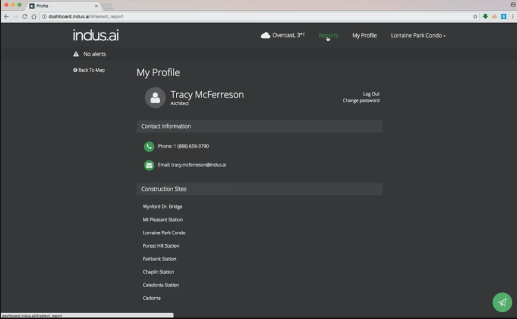The image size is (517, 319).
Task: Bookmark the page with the star icon
Action: point(475,16)
